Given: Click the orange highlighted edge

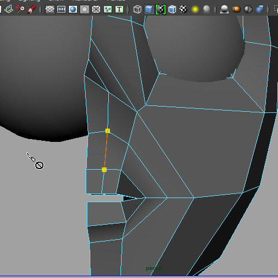Looking at the screenshot, I should tap(106, 151).
